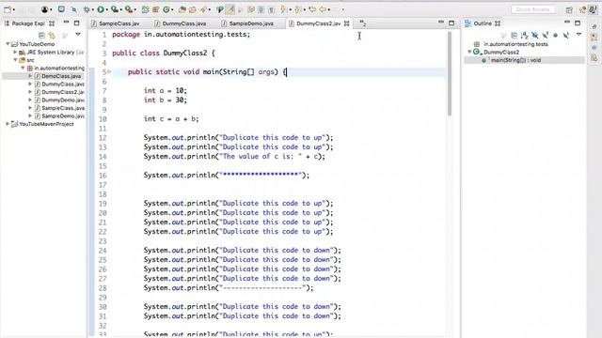Click the dark circular profile toolbar icon

click(x=45, y=9)
